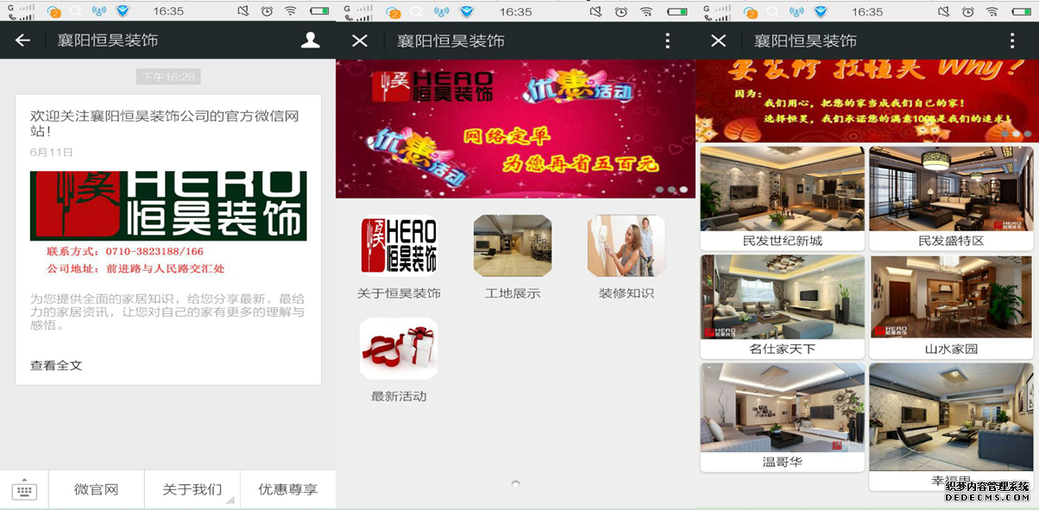Open the green 恒昊装饰 logo image in message
Viewport: 1039px width, 510px height.
tap(168, 205)
